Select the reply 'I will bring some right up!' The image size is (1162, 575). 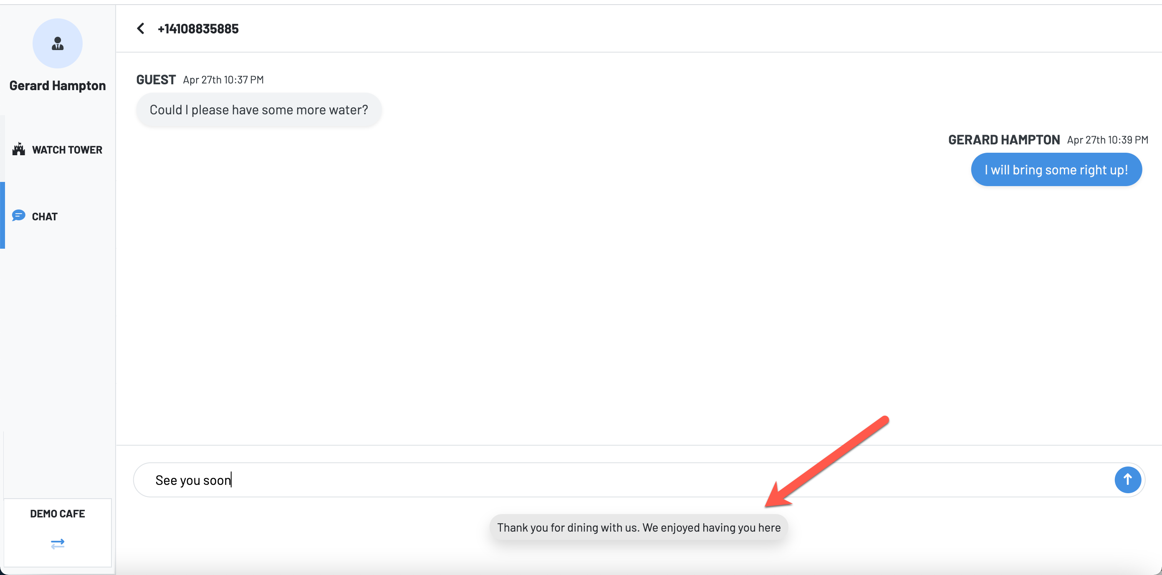(1056, 169)
